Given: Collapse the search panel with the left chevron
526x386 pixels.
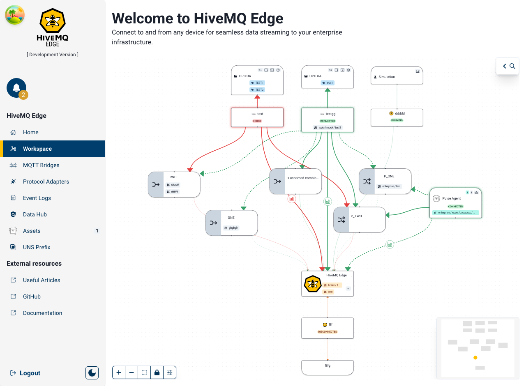Looking at the screenshot, I should coord(504,66).
